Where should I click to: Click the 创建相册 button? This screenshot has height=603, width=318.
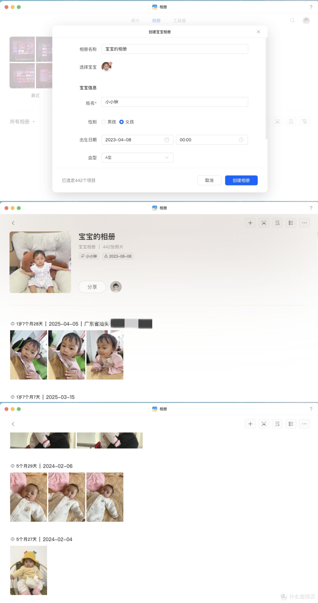pos(241,180)
